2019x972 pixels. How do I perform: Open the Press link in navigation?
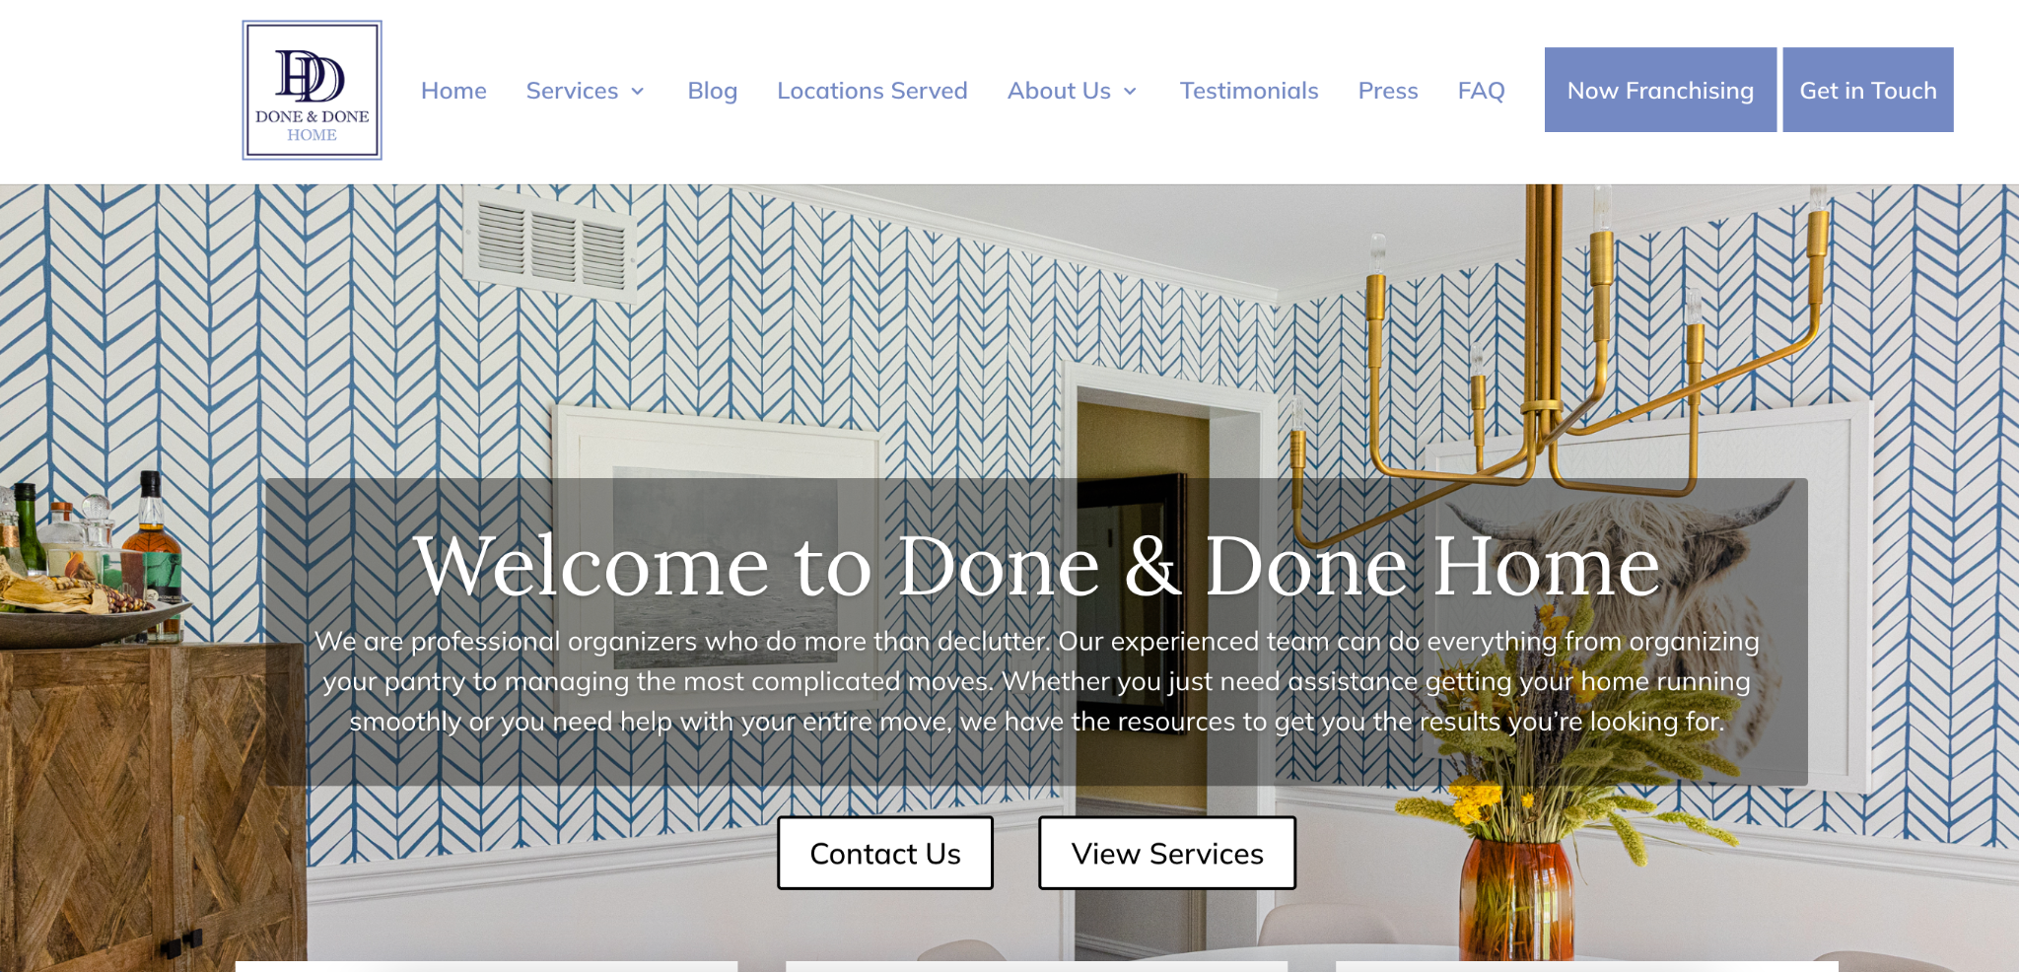[1388, 91]
